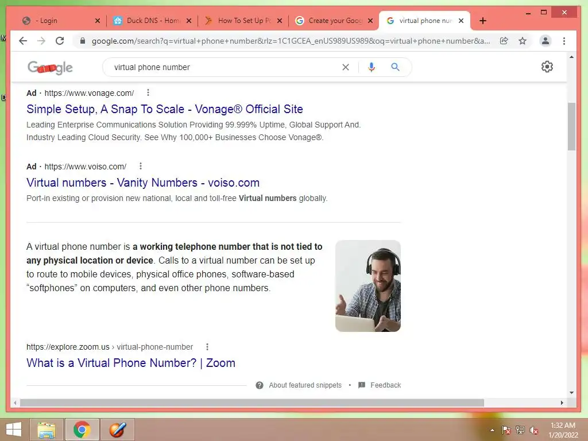Submit search with magnifier icon

(395, 67)
